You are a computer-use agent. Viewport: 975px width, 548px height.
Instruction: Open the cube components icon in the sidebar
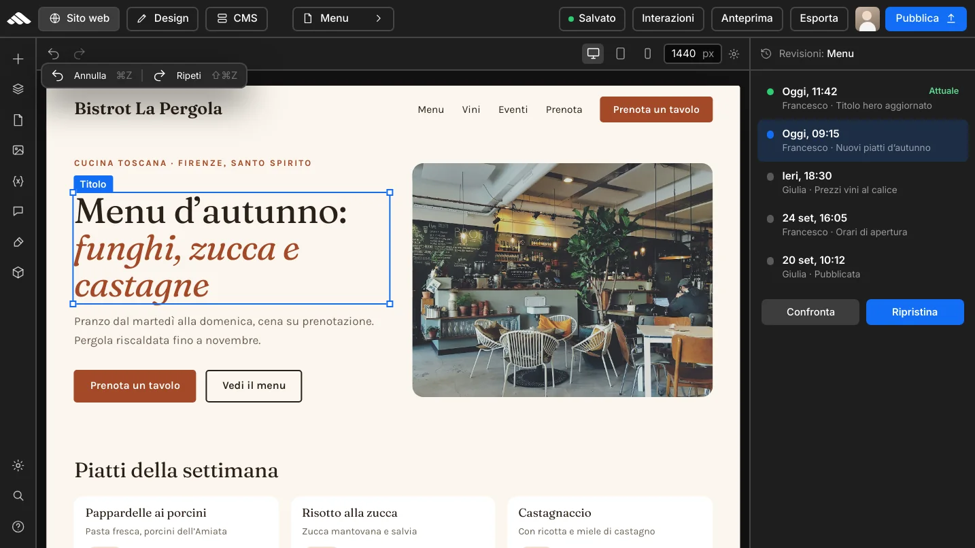point(18,273)
